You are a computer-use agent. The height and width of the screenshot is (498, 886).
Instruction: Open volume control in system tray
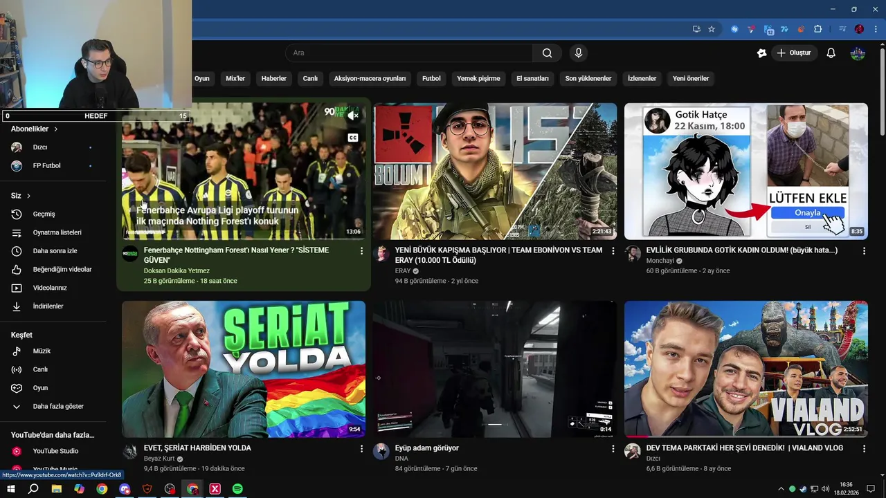pos(824,489)
